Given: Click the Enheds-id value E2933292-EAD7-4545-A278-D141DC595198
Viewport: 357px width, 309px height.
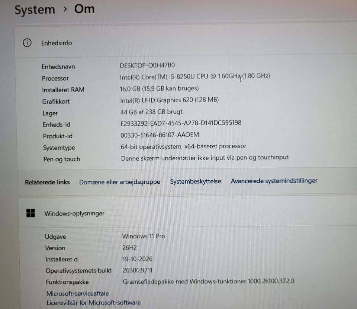Looking at the screenshot, I should point(181,123).
